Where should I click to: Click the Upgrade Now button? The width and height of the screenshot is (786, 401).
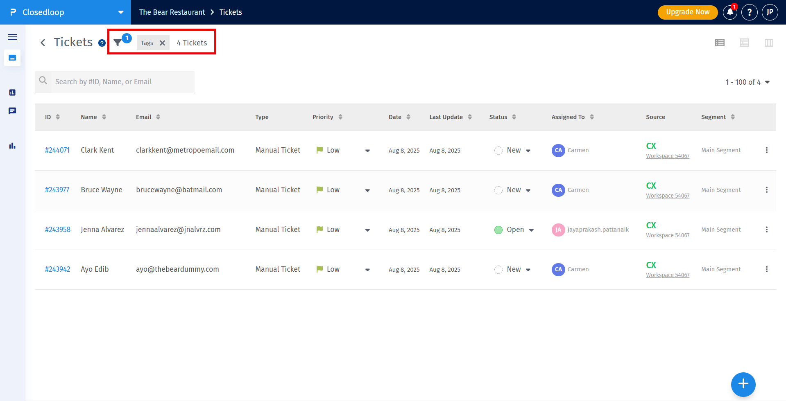[x=687, y=12]
